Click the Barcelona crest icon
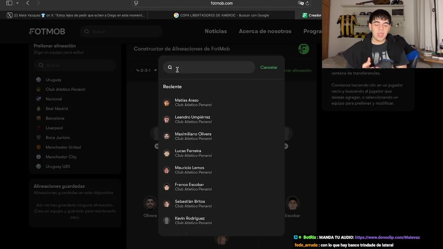Screen dimensions: 443x249 tap(38, 118)
